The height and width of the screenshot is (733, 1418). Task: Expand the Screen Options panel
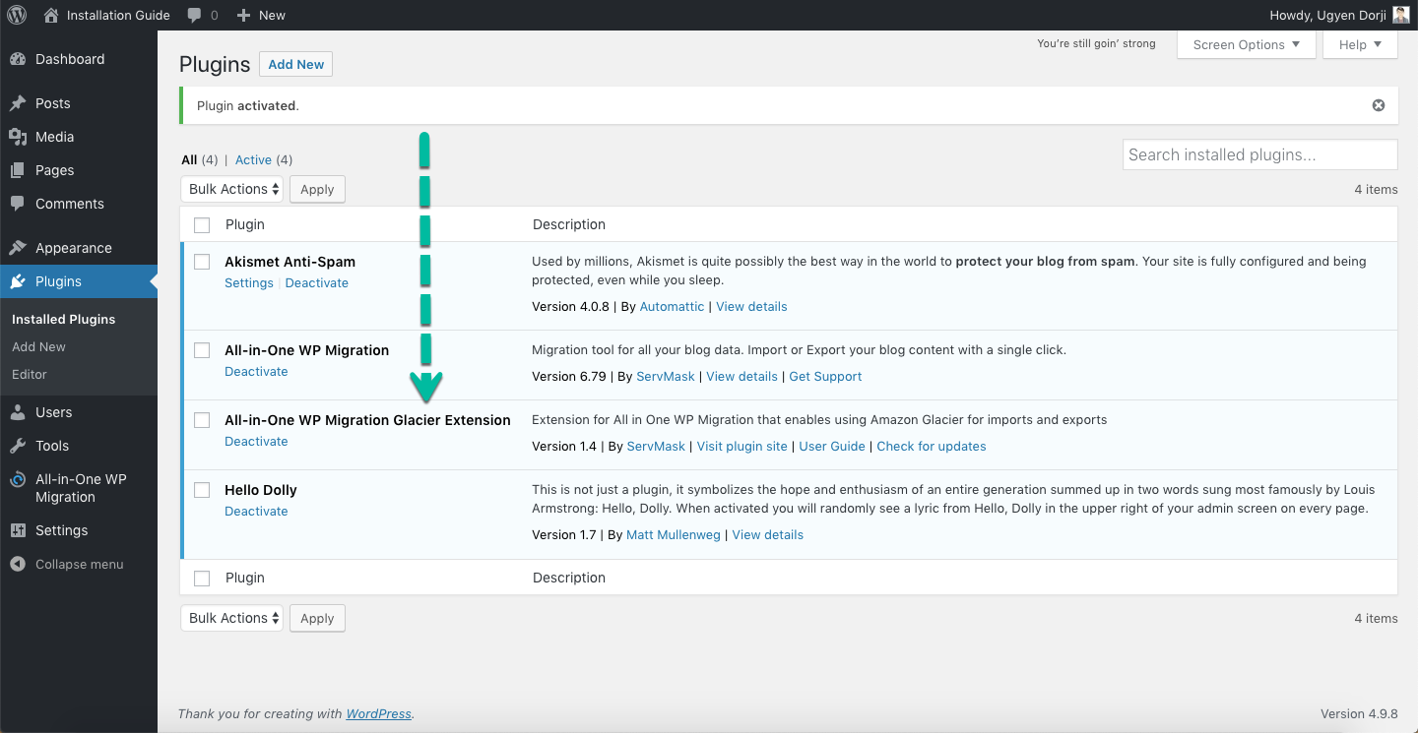[x=1246, y=44]
